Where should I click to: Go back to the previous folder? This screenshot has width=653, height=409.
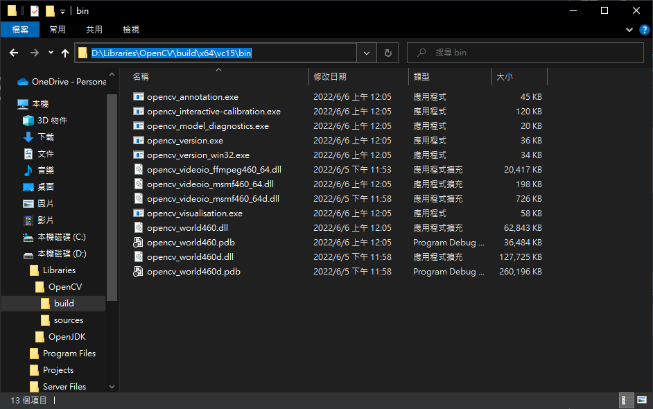14,53
